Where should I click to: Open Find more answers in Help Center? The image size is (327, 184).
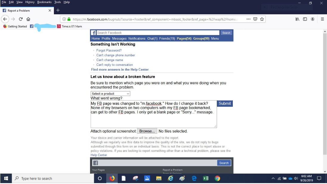(120, 70)
